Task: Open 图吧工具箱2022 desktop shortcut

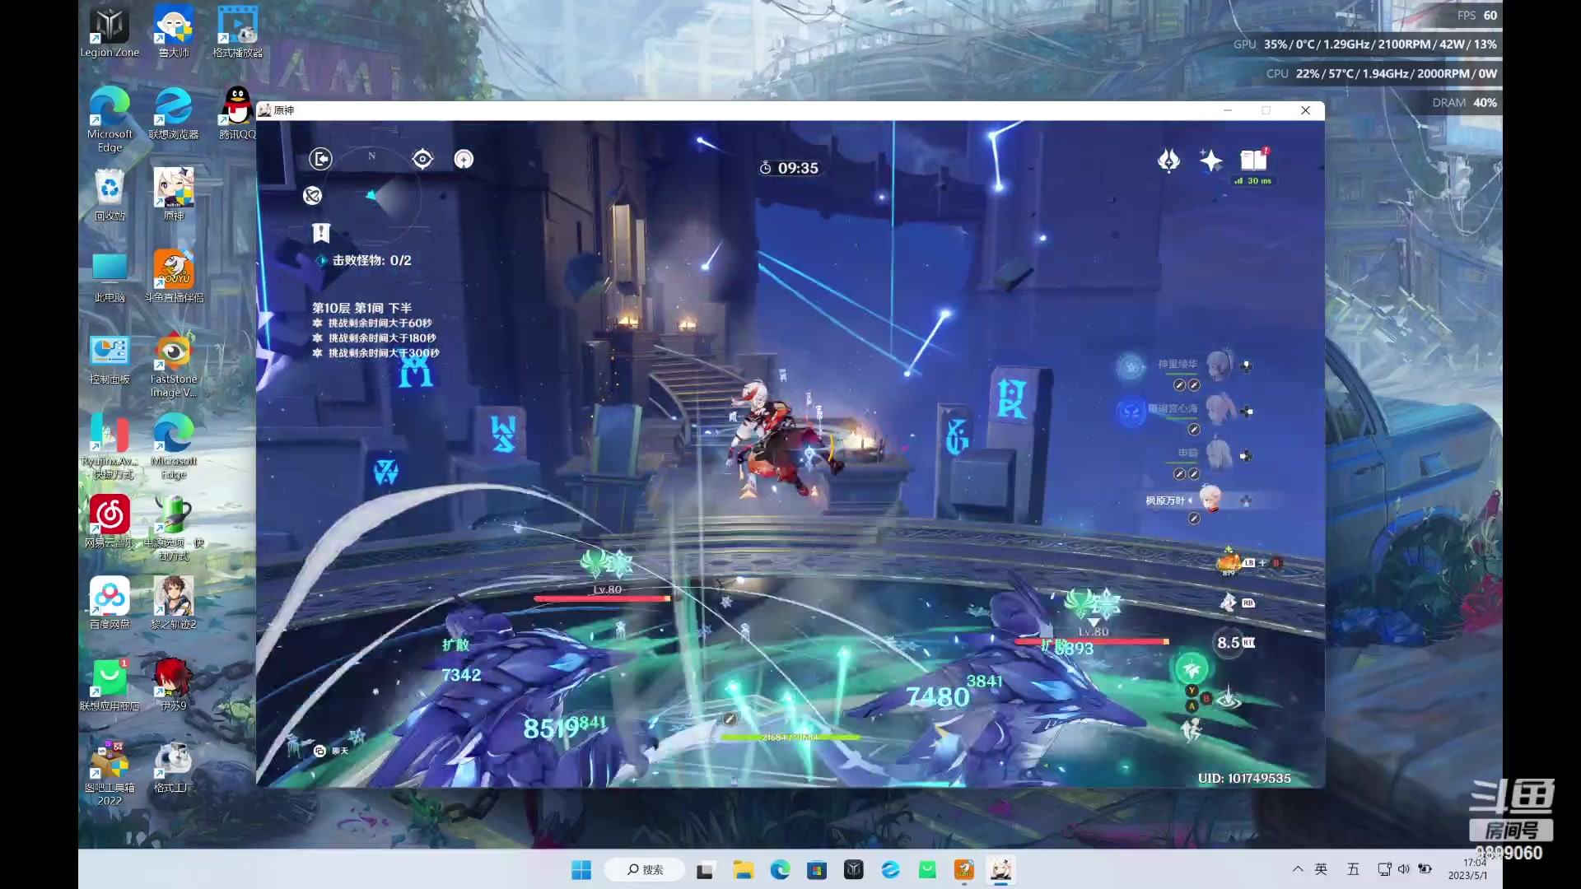Action: point(110,773)
